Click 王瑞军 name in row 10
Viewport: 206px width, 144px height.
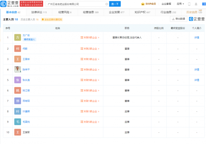(26, 132)
